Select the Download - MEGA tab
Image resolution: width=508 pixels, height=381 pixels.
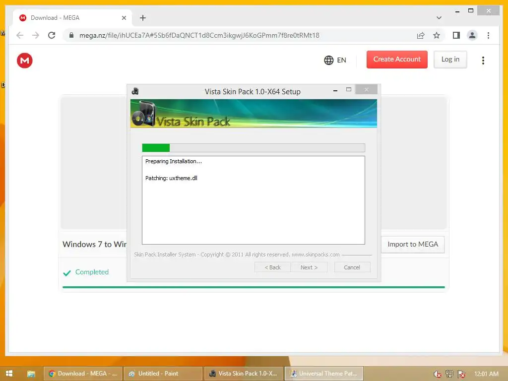pos(72,18)
